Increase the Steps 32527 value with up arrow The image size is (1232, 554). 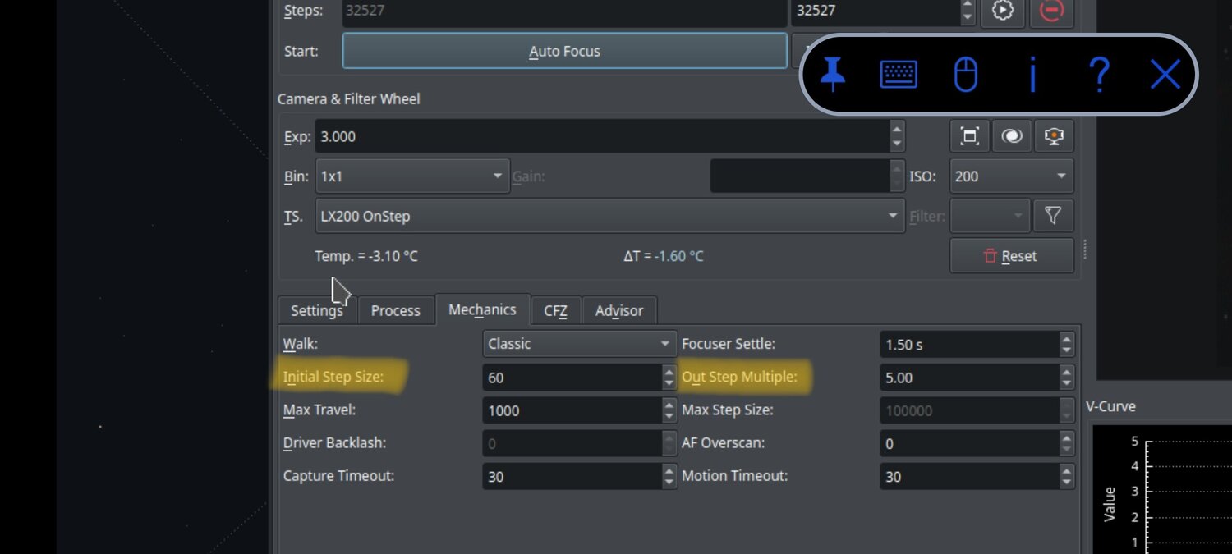click(x=968, y=5)
